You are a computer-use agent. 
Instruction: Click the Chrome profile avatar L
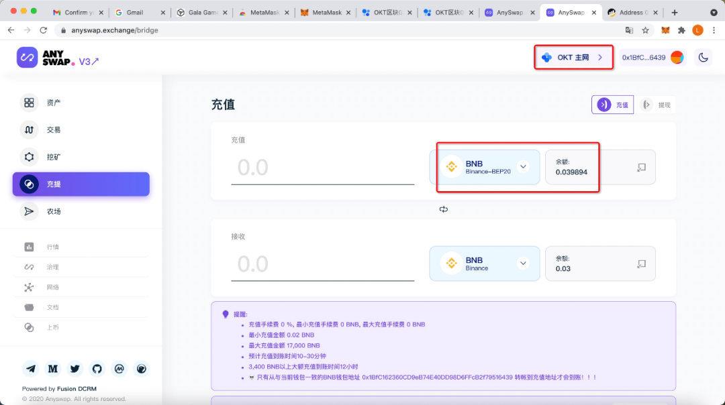(697, 30)
